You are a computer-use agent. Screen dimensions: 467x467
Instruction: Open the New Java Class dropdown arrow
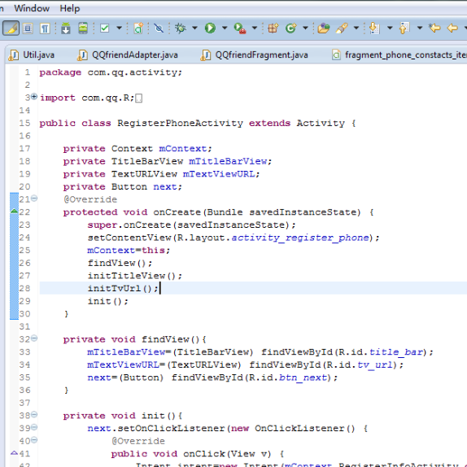[x=305, y=28]
